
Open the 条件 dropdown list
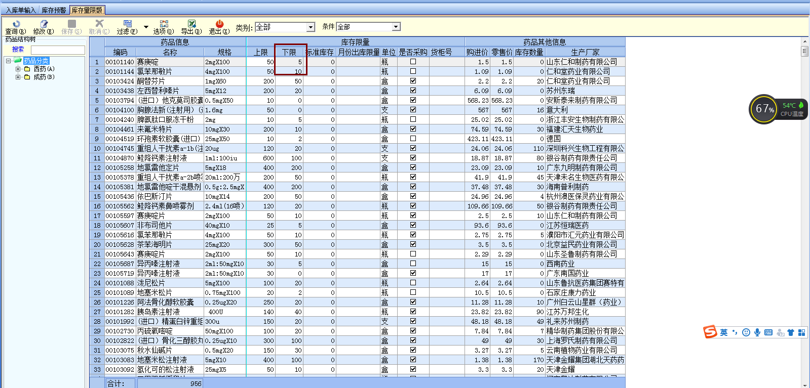396,27
